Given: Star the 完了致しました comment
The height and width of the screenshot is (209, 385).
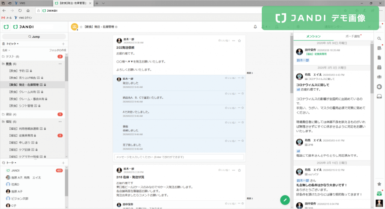Looking at the screenshot, I should (x=243, y=141).
